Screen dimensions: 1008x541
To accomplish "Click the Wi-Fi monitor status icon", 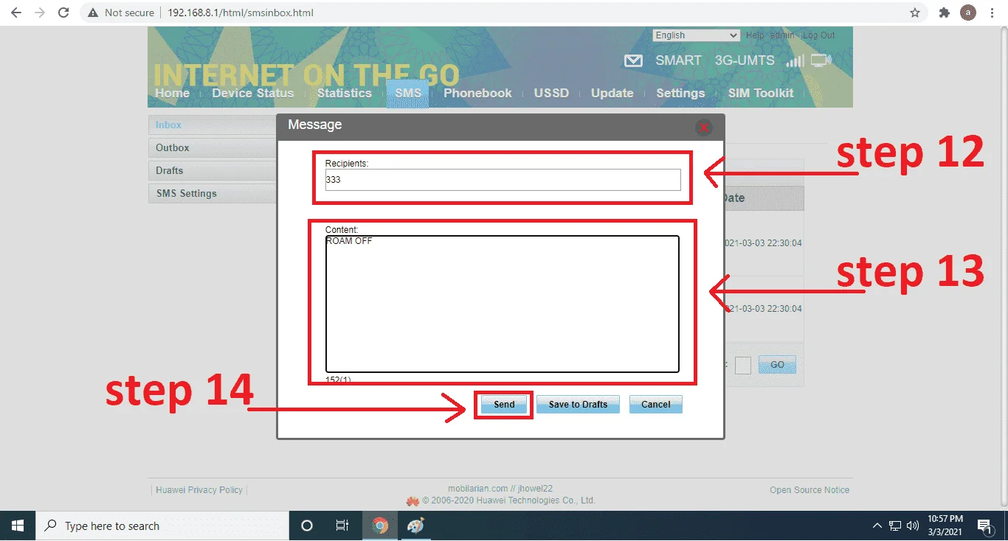I will pyautogui.click(x=821, y=60).
